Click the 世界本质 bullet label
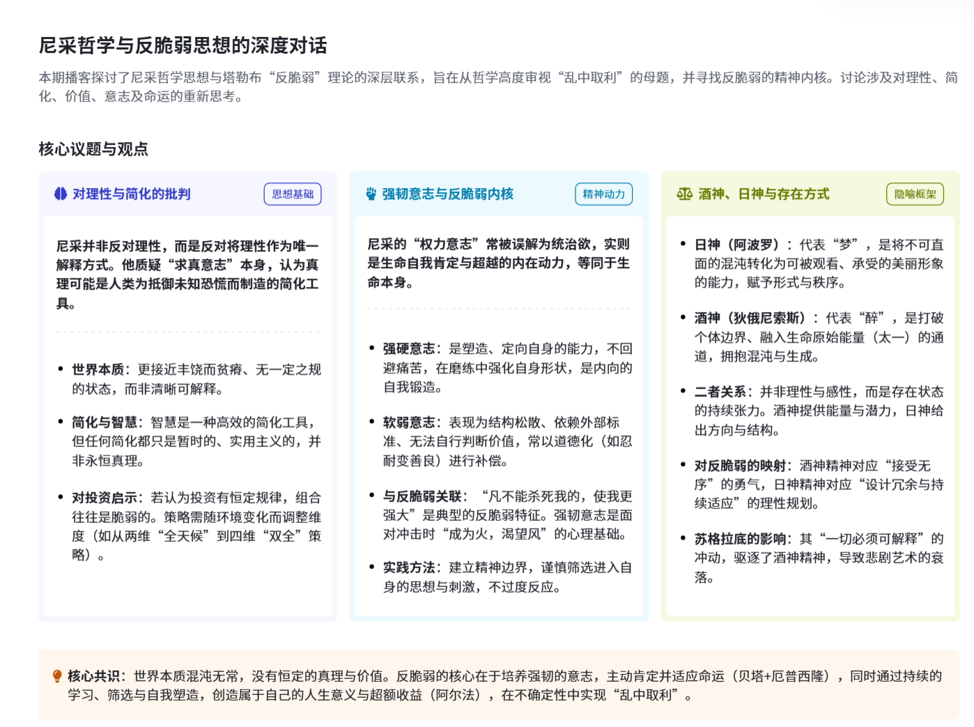Viewport: 974px width, 727px height. [x=98, y=369]
